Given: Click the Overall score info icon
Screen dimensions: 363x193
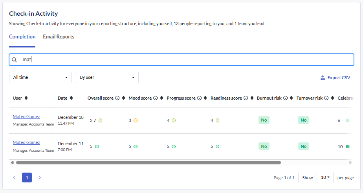Looking at the screenshot, I should tap(117, 98).
